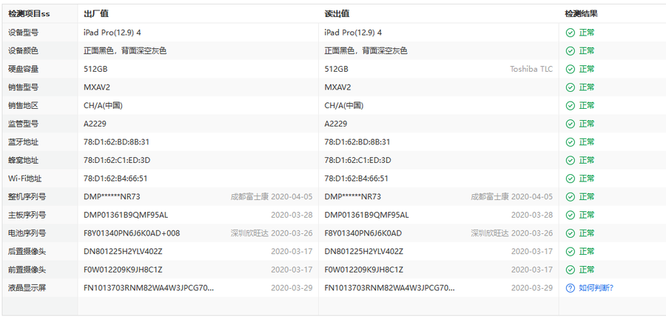
Task: Select the Toshiba TLC label in 硬盘容量 row
Action: coord(531,69)
